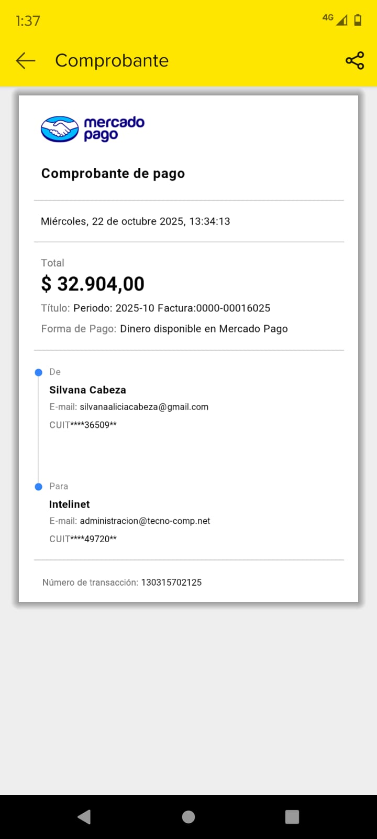Tap the sender email silvanaaliciacabeza@gmail.com

click(x=144, y=407)
